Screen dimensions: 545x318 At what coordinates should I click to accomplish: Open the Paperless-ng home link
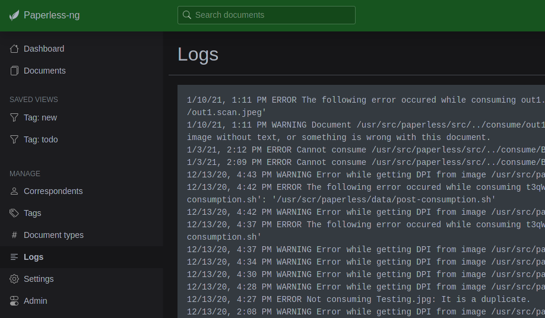[x=45, y=15]
